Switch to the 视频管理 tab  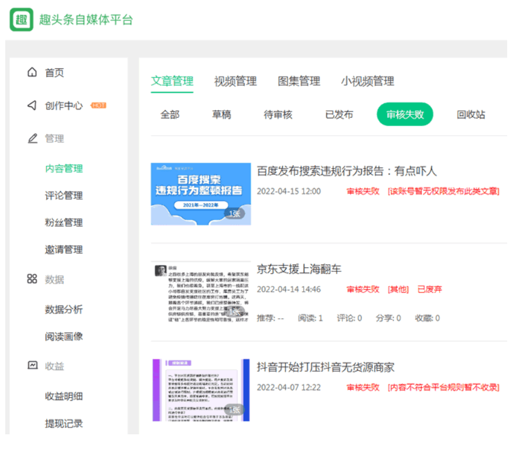click(235, 81)
